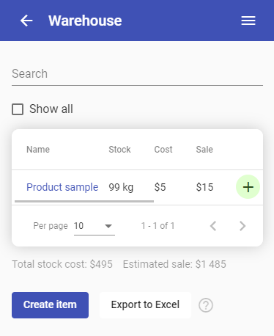The image size is (274, 336).
Task: Open the Product sample item link
Action: (x=62, y=187)
